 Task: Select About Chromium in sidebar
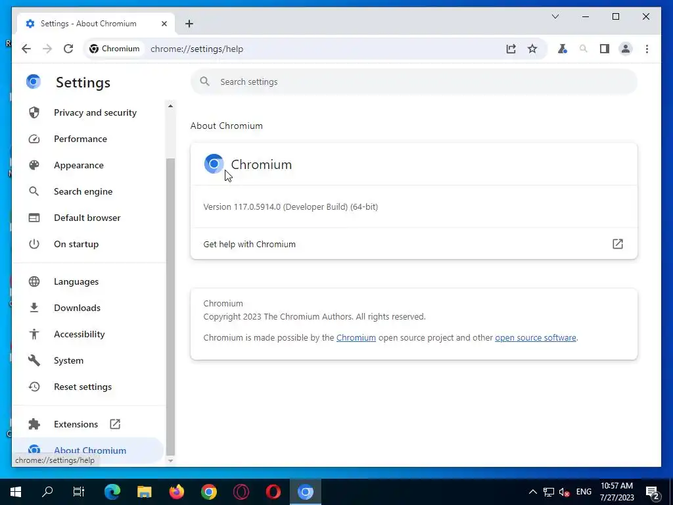(89, 450)
